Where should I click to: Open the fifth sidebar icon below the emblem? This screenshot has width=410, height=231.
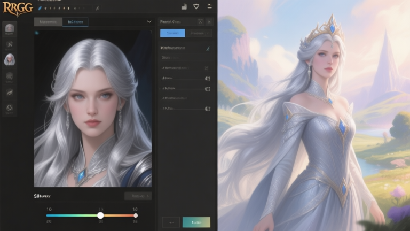point(10,92)
